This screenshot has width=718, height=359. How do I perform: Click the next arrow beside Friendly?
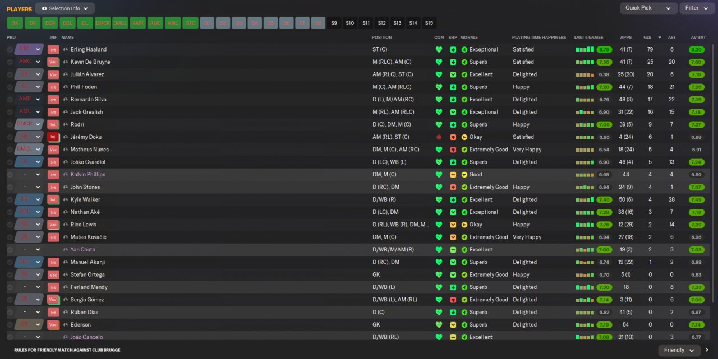(707, 350)
